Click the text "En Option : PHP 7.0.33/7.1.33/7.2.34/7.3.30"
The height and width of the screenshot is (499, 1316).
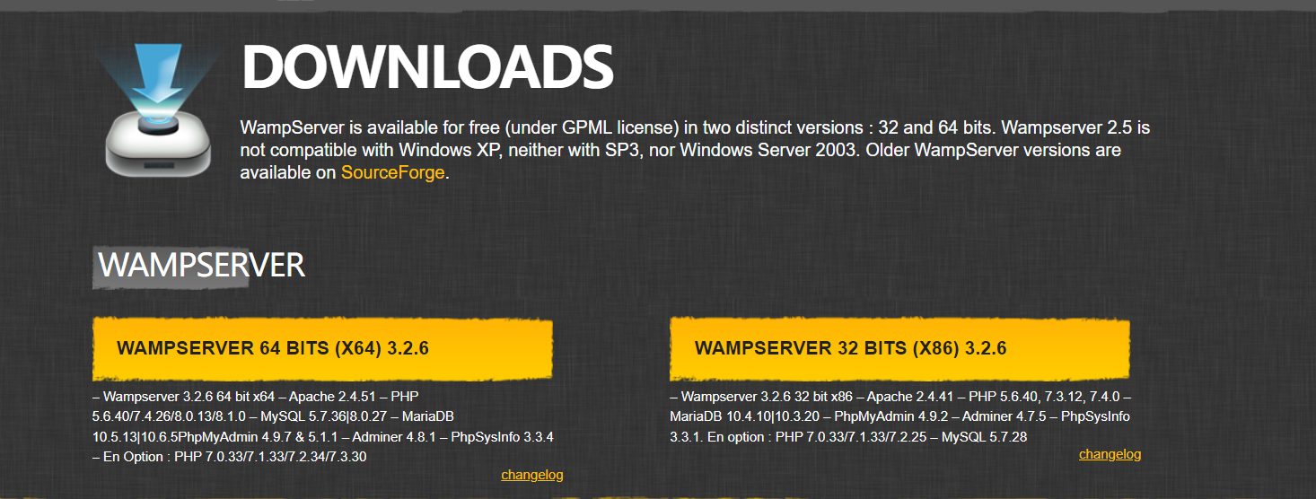click(x=235, y=457)
